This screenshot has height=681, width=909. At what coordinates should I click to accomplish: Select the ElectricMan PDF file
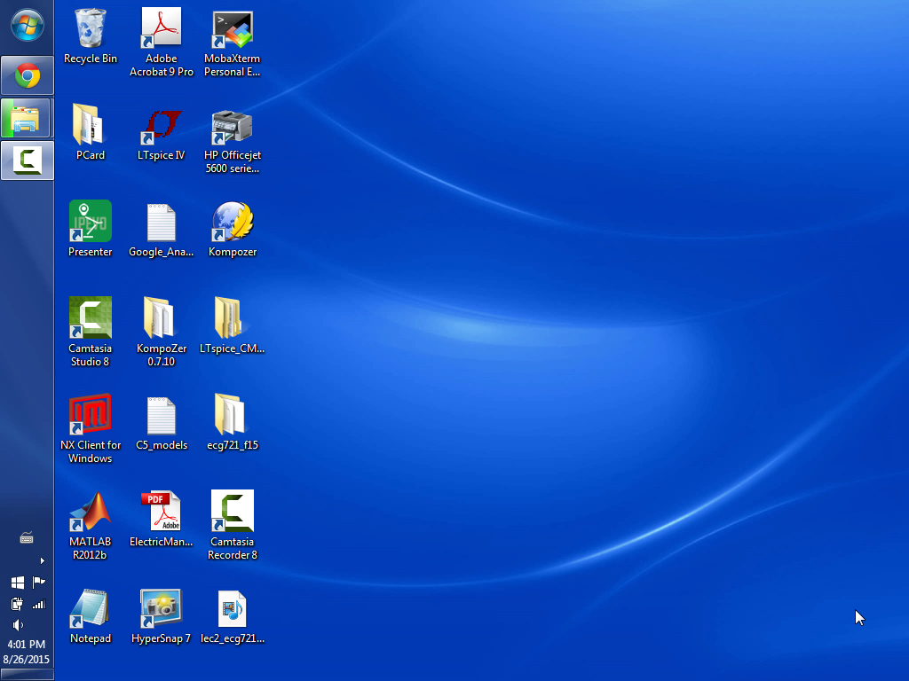pyautogui.click(x=162, y=512)
